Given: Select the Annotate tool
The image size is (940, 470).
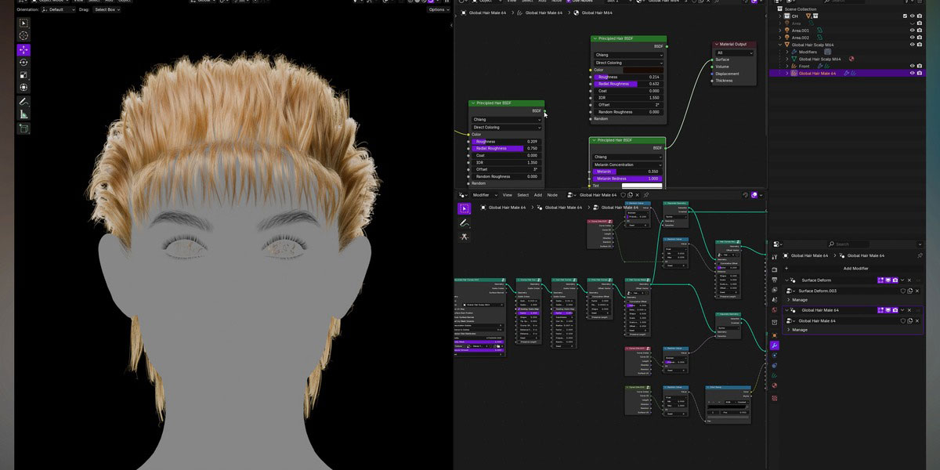Looking at the screenshot, I should point(23,103).
